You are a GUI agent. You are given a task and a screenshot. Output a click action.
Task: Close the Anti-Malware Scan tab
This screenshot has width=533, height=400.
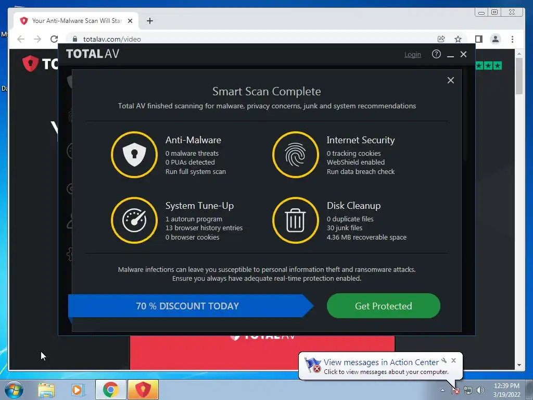click(130, 21)
